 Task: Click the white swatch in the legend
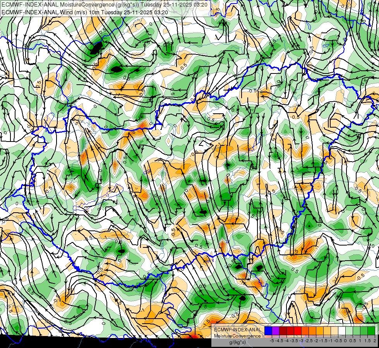(342, 331)
